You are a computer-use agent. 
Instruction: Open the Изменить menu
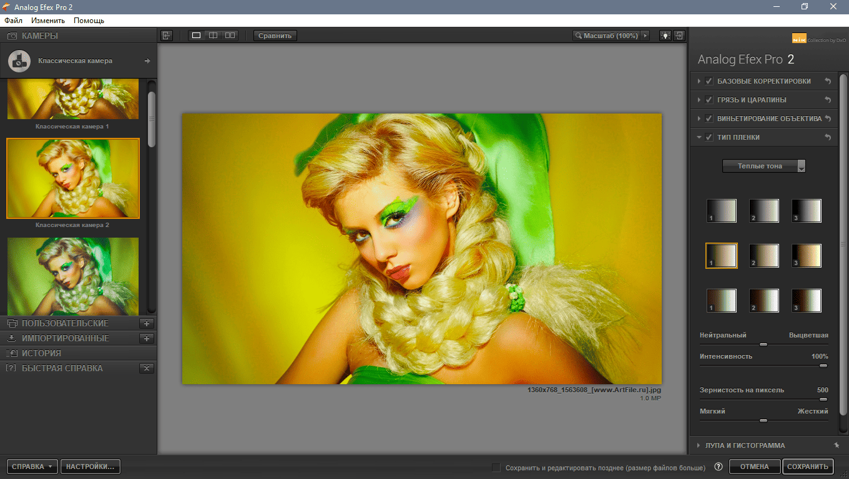[x=48, y=21]
